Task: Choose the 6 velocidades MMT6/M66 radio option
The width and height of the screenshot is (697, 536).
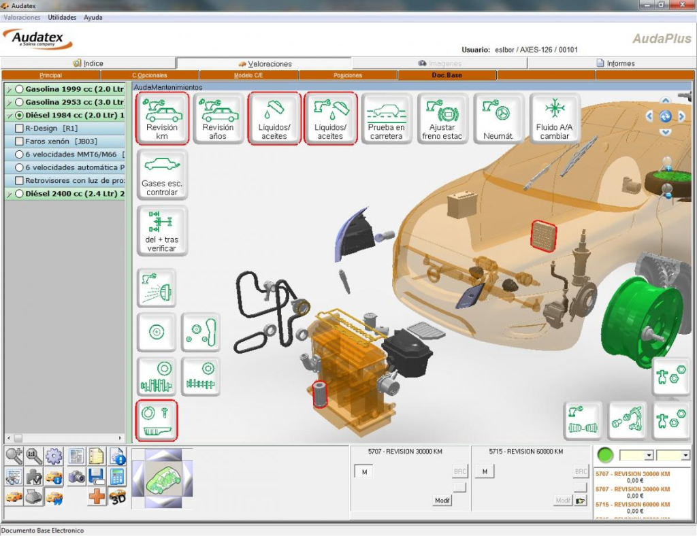Action: click(19, 154)
